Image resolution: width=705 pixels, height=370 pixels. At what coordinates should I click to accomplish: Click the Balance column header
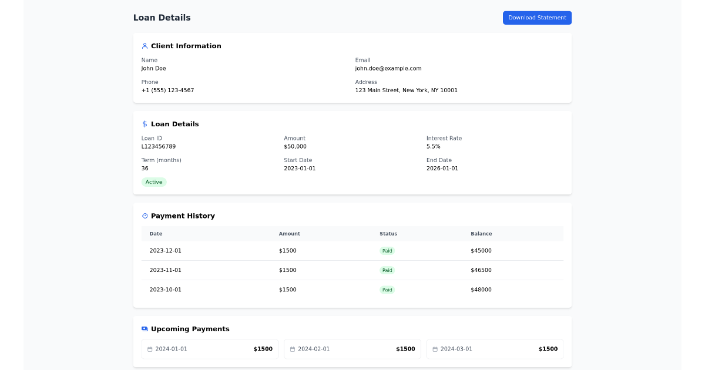coord(481,233)
